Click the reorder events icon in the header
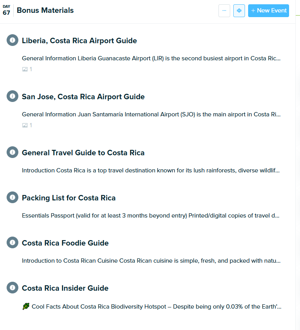The image size is (300, 330). point(239,11)
